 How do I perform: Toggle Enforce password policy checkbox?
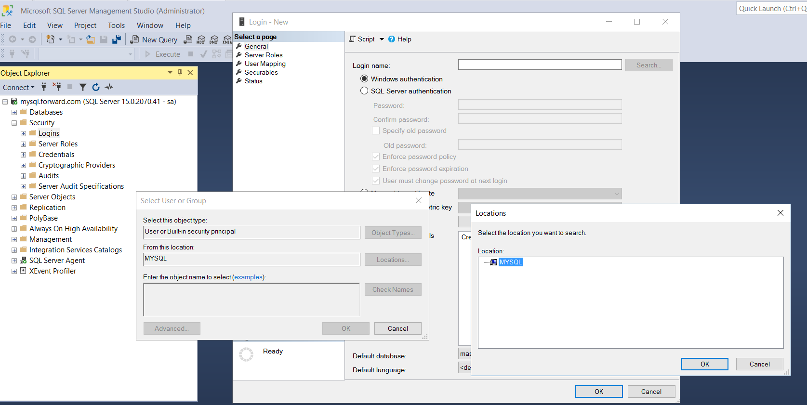[376, 157]
